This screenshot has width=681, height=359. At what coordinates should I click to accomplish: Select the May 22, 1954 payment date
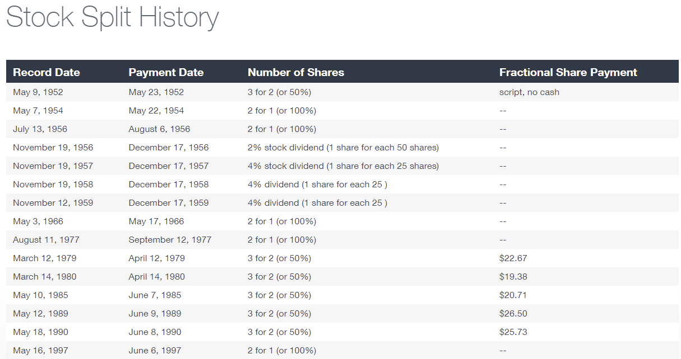tap(156, 111)
